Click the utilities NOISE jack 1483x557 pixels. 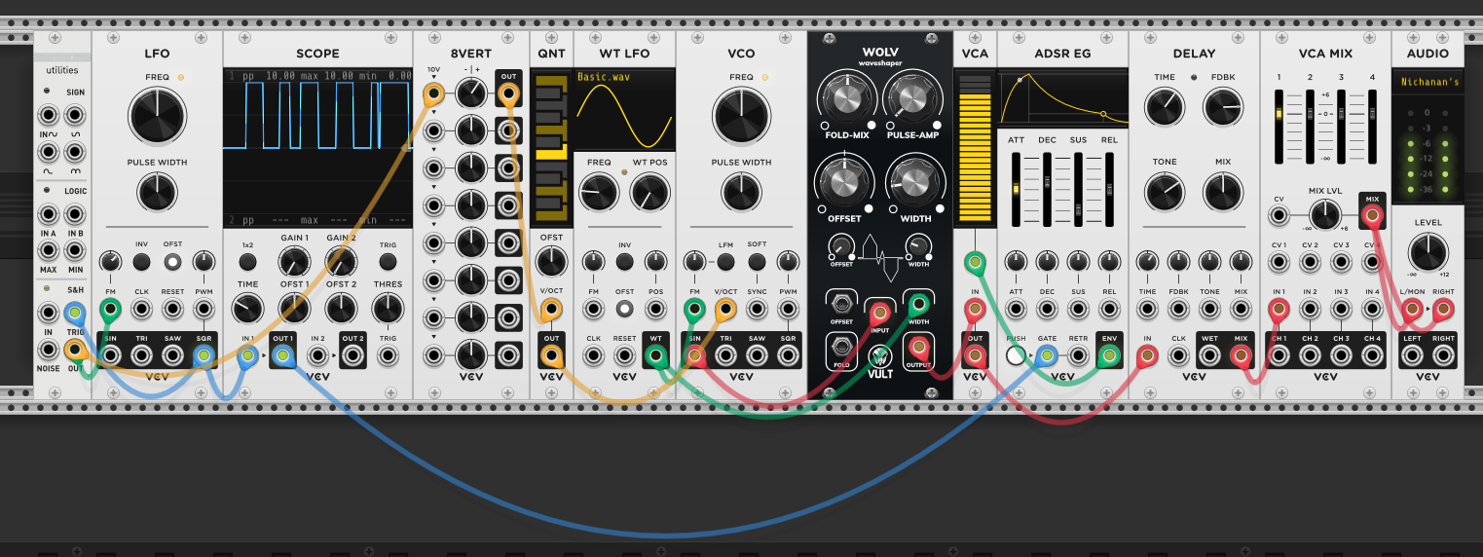click(48, 350)
